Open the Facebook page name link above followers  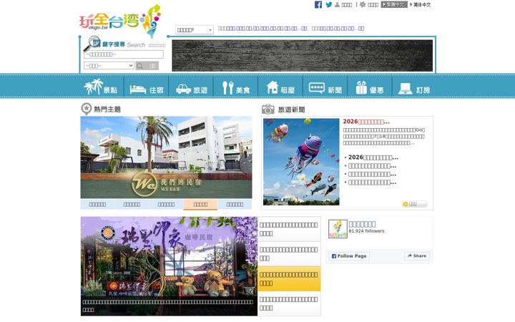362,224
